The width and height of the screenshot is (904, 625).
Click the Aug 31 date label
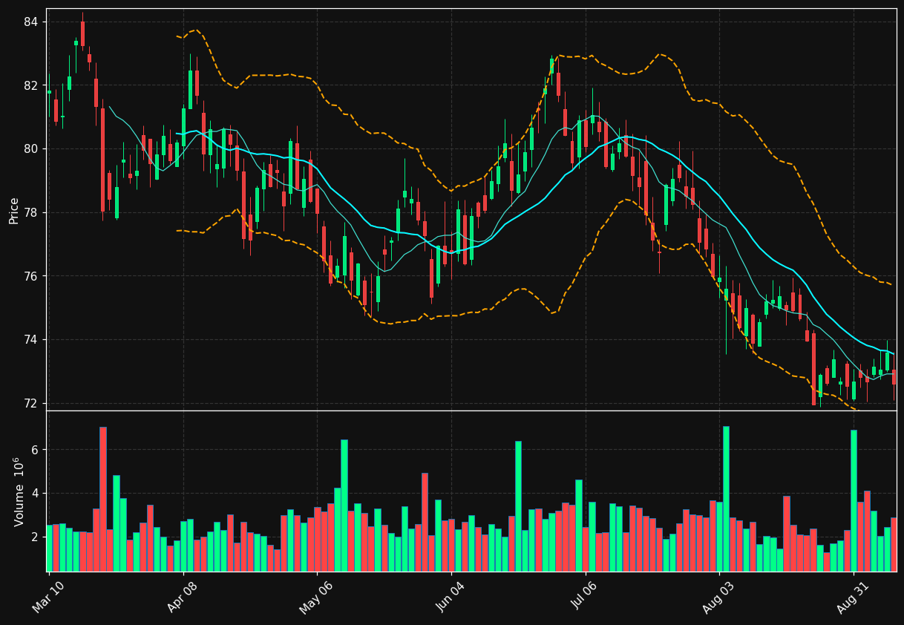point(853,596)
